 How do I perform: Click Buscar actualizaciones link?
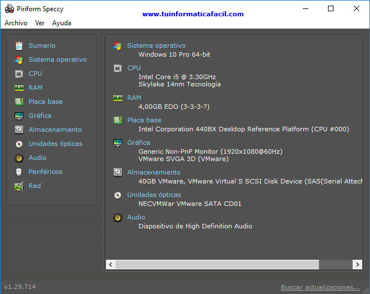320,287
